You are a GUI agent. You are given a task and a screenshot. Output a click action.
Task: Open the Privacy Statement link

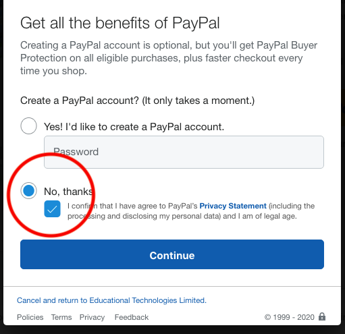tap(233, 206)
